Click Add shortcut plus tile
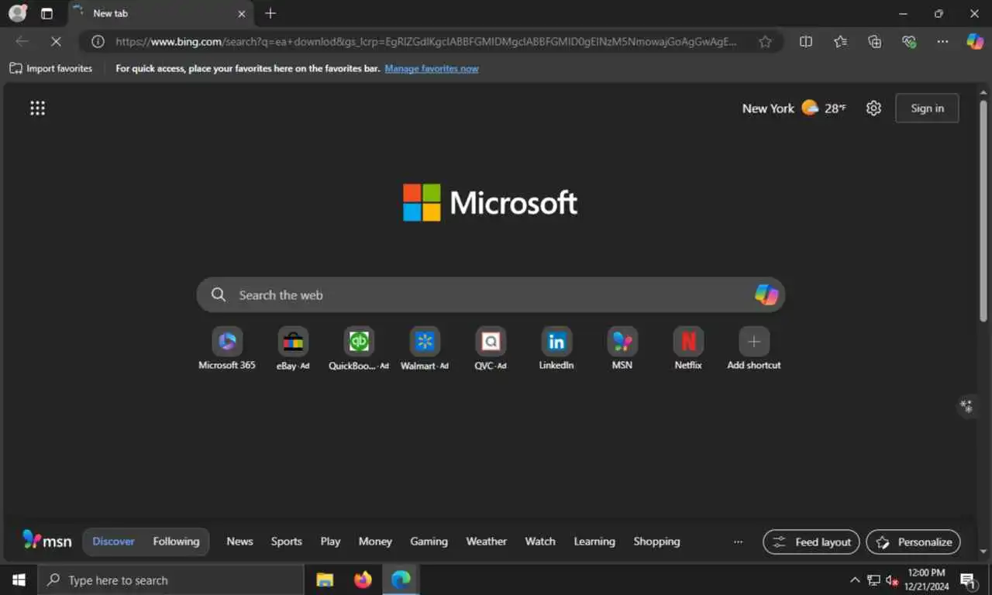Viewport: 992px width, 595px height. (754, 349)
